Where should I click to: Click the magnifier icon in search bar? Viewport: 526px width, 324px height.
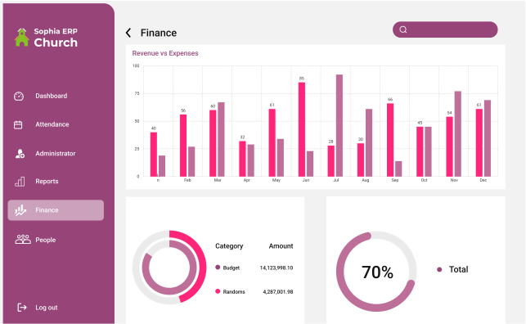[403, 29]
